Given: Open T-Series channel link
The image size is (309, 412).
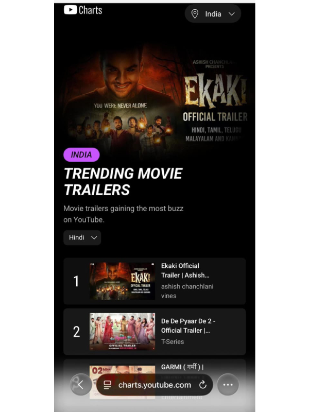Looking at the screenshot, I should [x=173, y=341].
